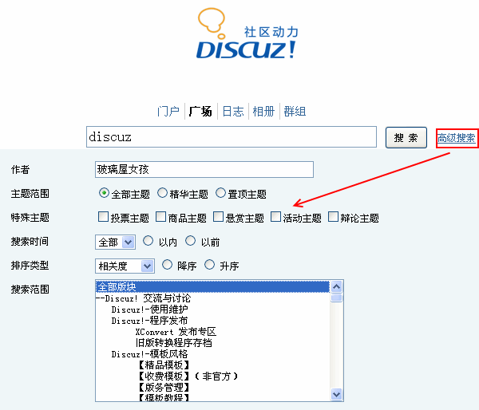479x410 pixels.
Task: Click the forum list scroll-down arrow
Action: [336, 394]
